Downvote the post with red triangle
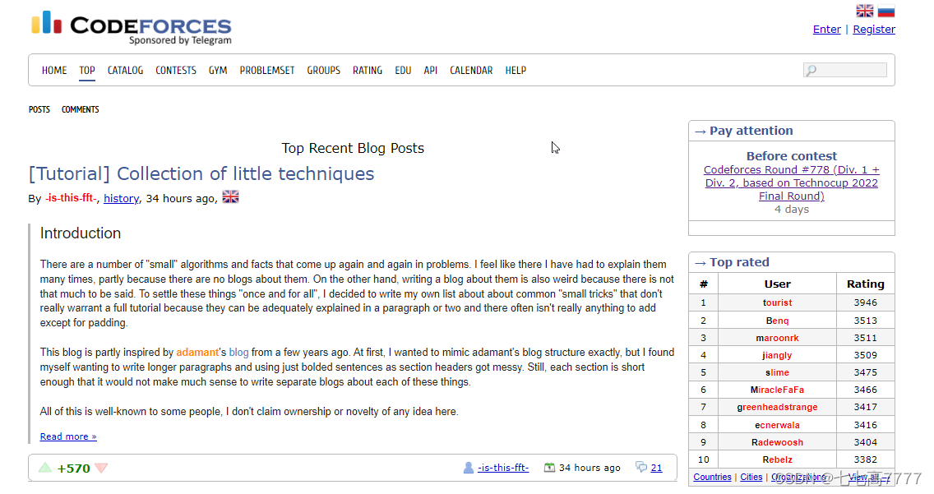The image size is (934, 494). [101, 468]
